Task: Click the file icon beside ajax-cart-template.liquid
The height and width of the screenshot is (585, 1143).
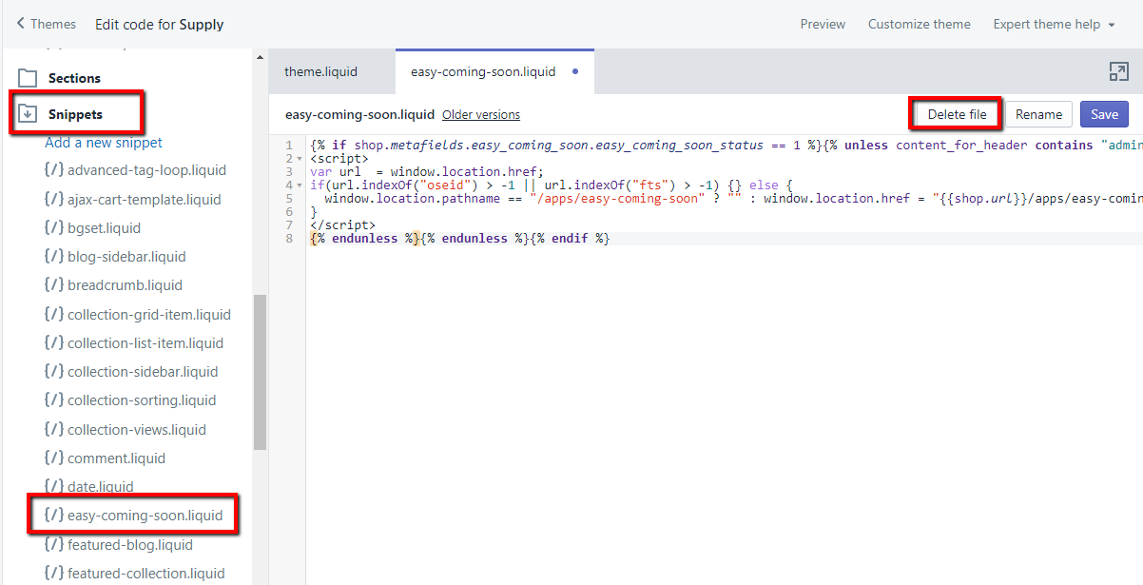Action: tap(53, 200)
